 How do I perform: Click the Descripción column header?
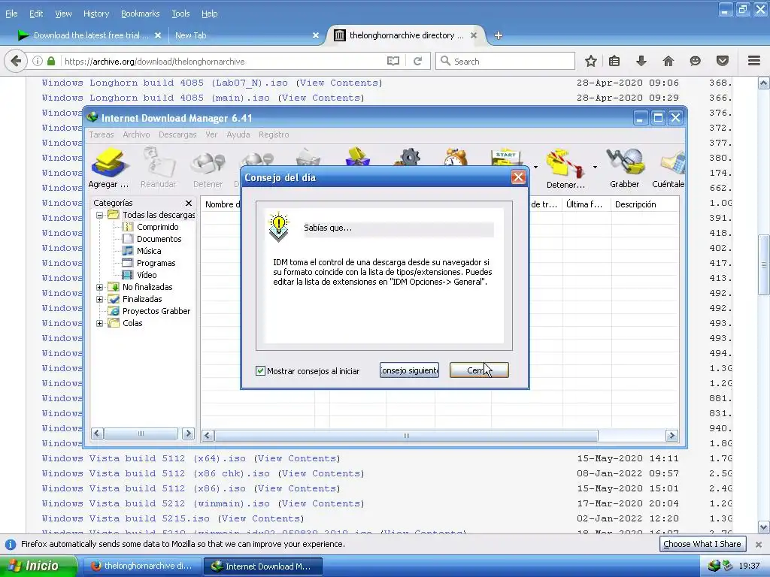tap(644, 204)
